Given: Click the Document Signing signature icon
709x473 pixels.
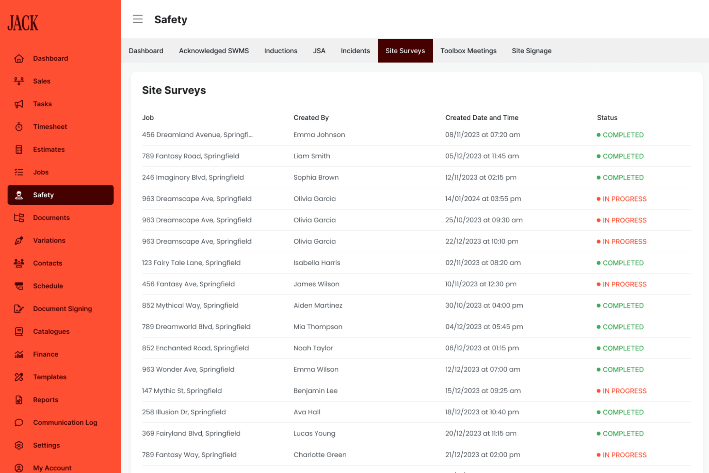Looking at the screenshot, I should 19,308.
